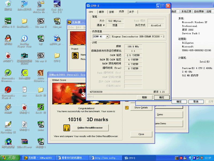Open the DIMM #1 dropdown in CPU-Z
The image size is (214, 161).
pyautogui.click(x=108, y=36)
